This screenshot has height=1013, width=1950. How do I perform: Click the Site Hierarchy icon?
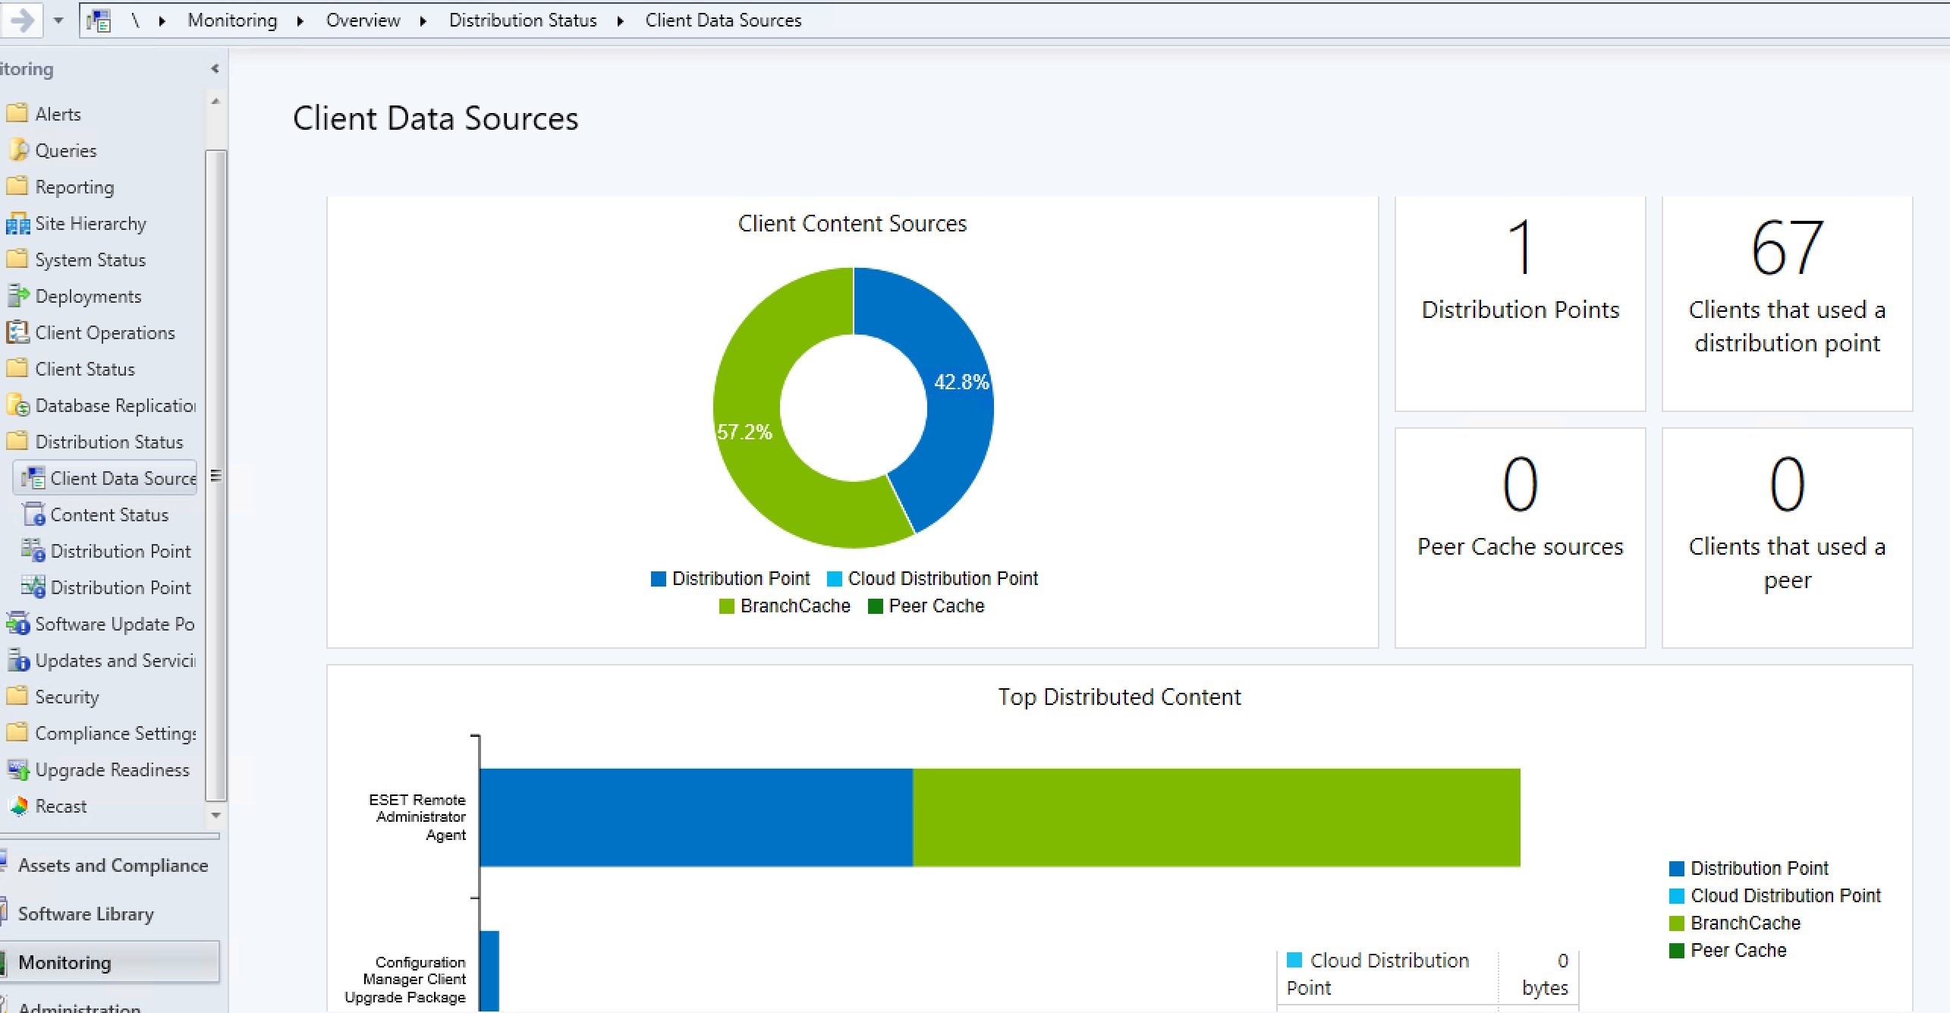[x=17, y=223]
